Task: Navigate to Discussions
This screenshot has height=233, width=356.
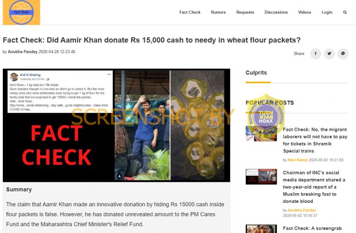Action: pos(276,12)
